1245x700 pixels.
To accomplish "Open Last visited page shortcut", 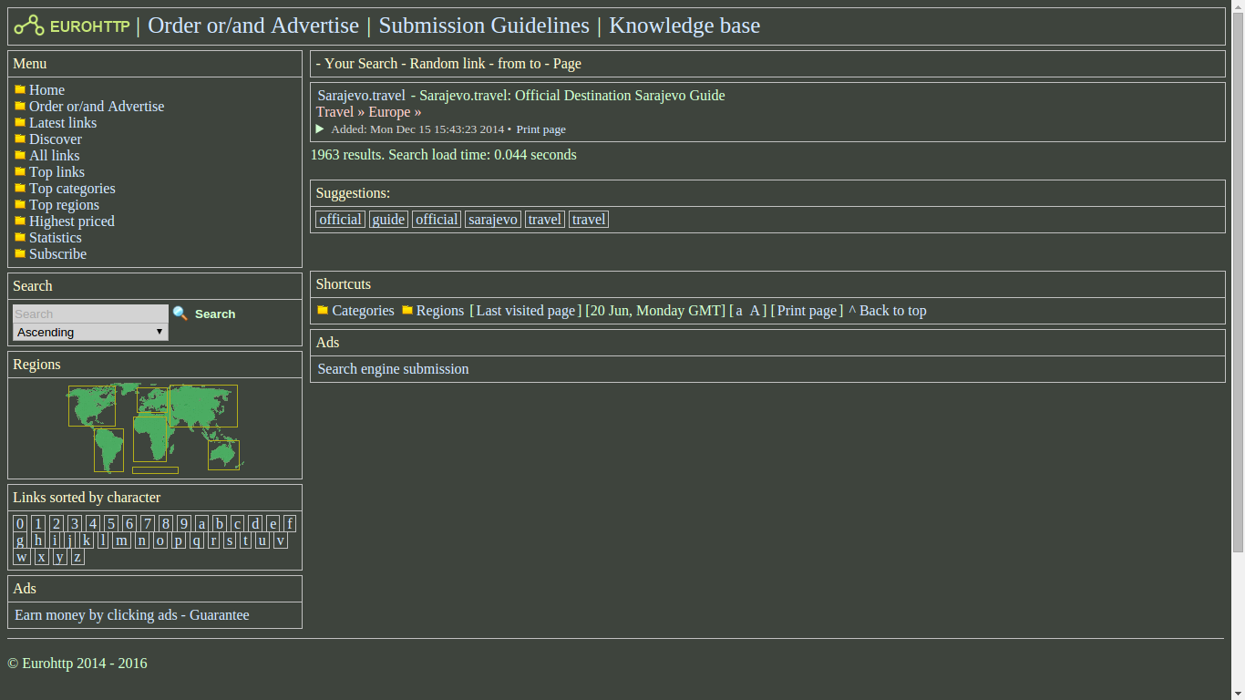I will 526,310.
